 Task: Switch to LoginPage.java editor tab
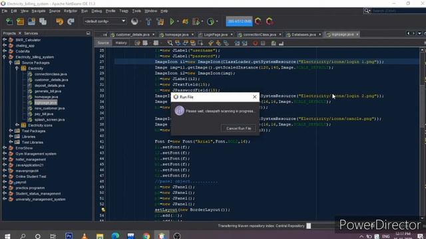(216, 35)
